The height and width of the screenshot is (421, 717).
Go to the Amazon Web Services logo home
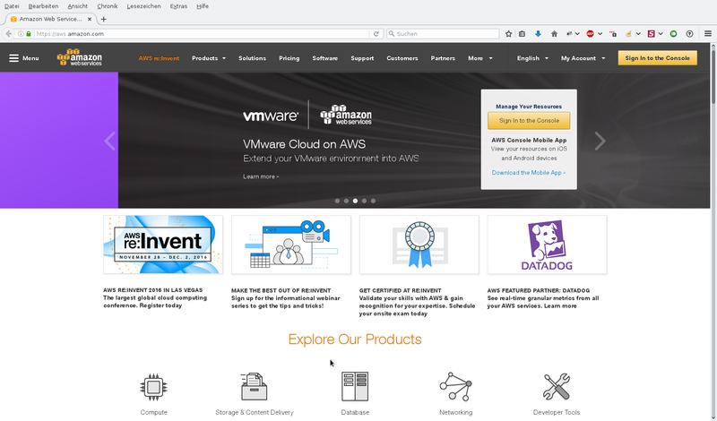pos(80,57)
